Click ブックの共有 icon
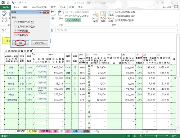This screenshot has width=180, height=138. coord(111,17)
